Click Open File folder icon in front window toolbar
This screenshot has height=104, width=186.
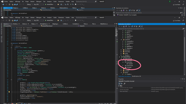coord(13,20)
